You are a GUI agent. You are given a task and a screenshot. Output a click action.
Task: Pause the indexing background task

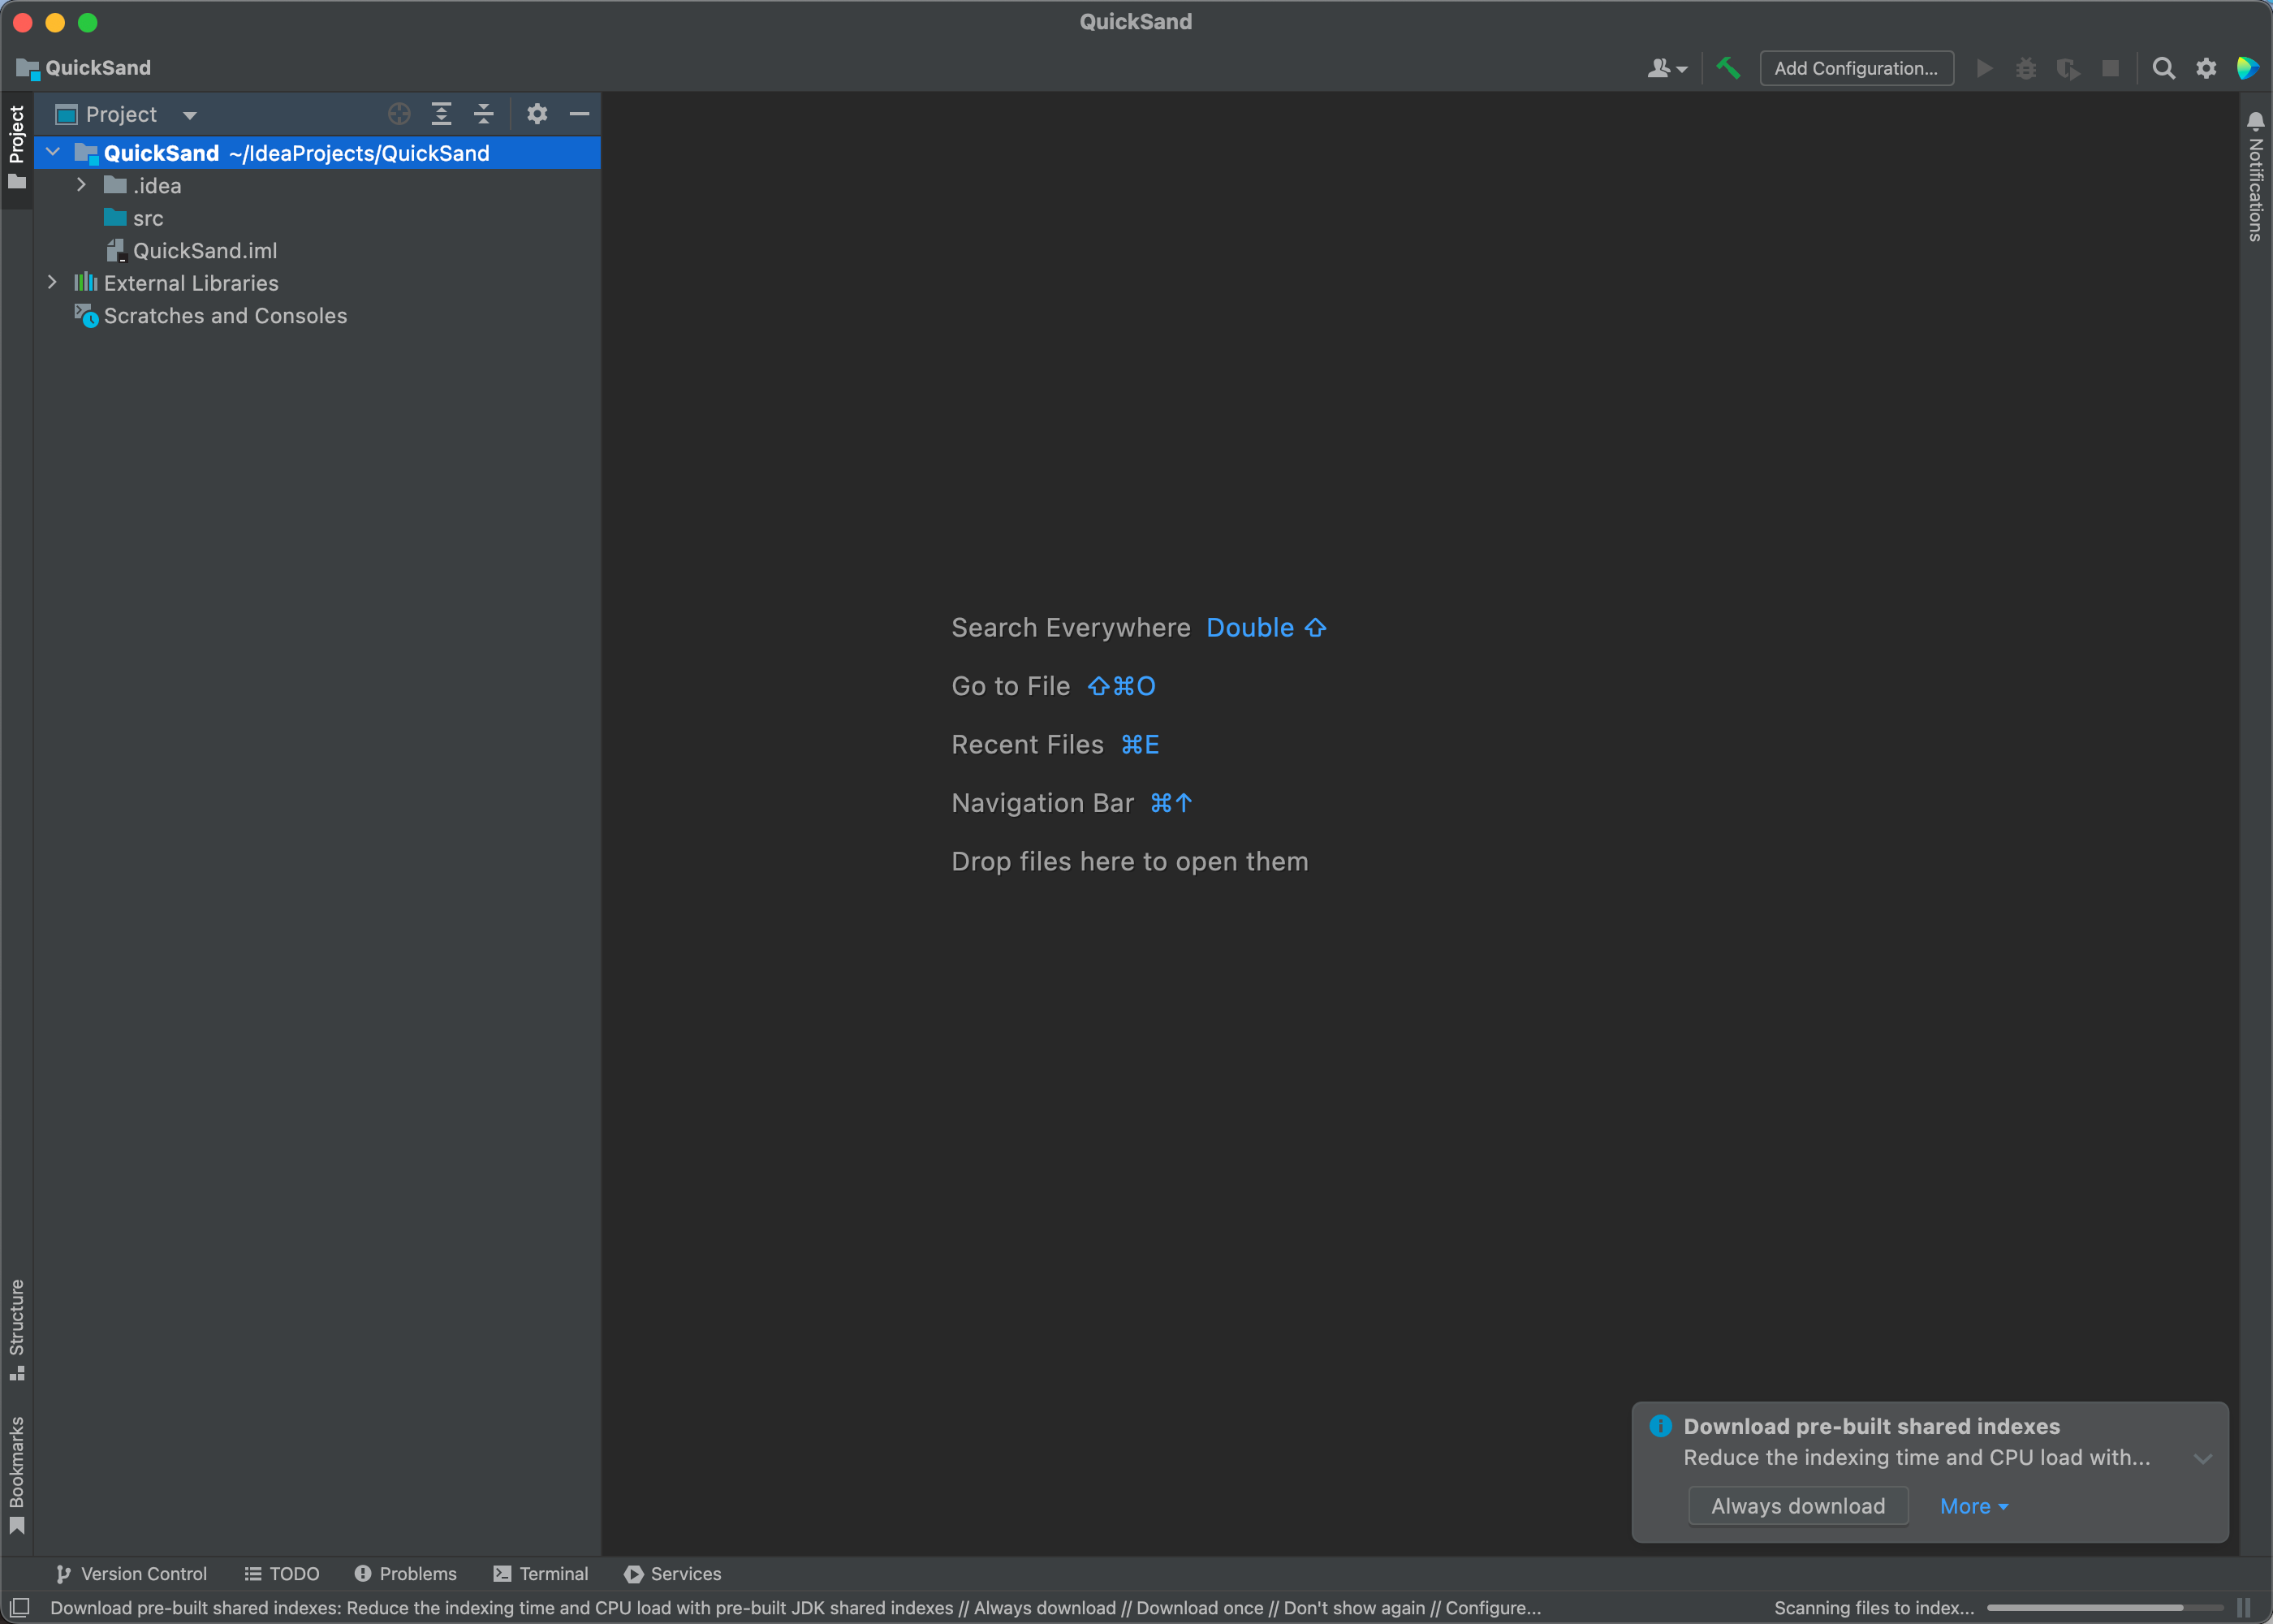[2244, 1608]
